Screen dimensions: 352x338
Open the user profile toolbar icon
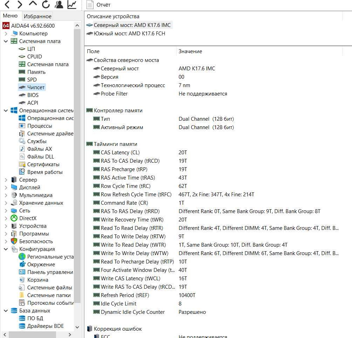59,5
